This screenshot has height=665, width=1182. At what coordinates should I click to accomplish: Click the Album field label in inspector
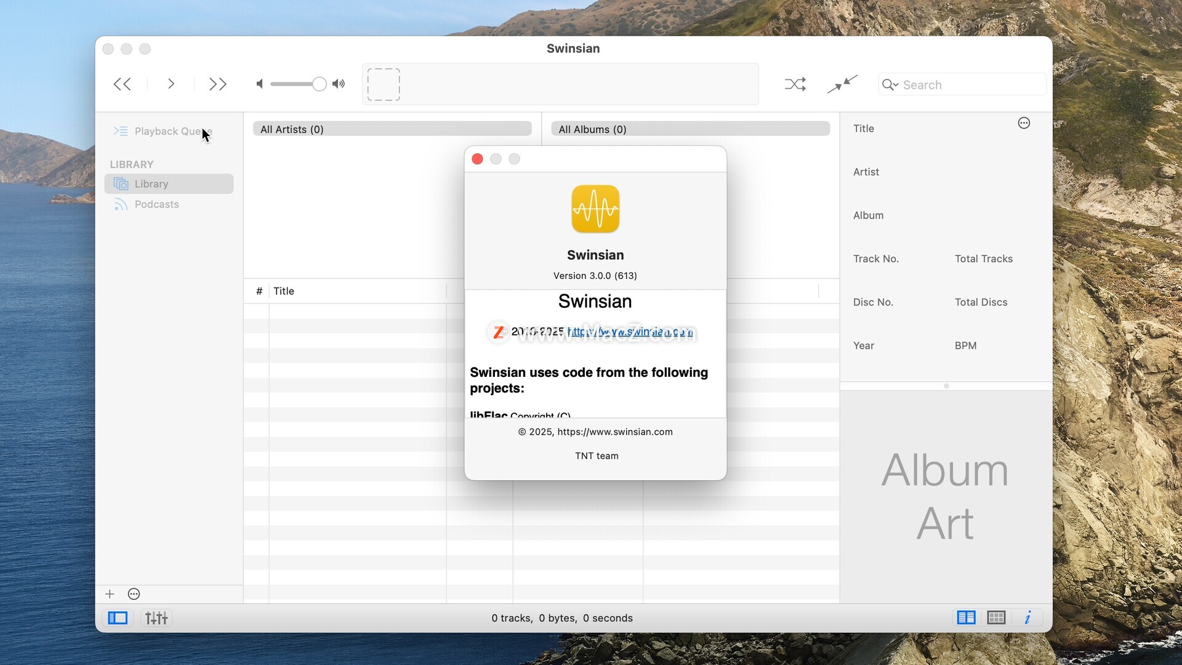coord(868,216)
